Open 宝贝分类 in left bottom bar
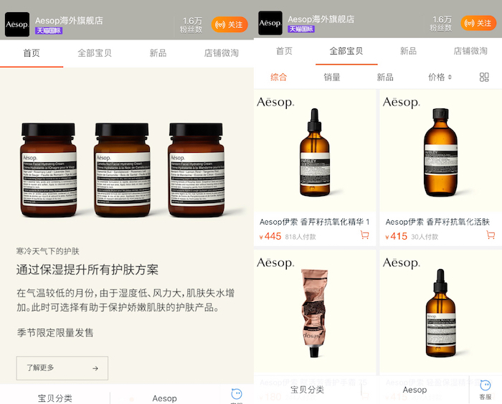Viewport: 502px width, 404px height. tap(55, 398)
